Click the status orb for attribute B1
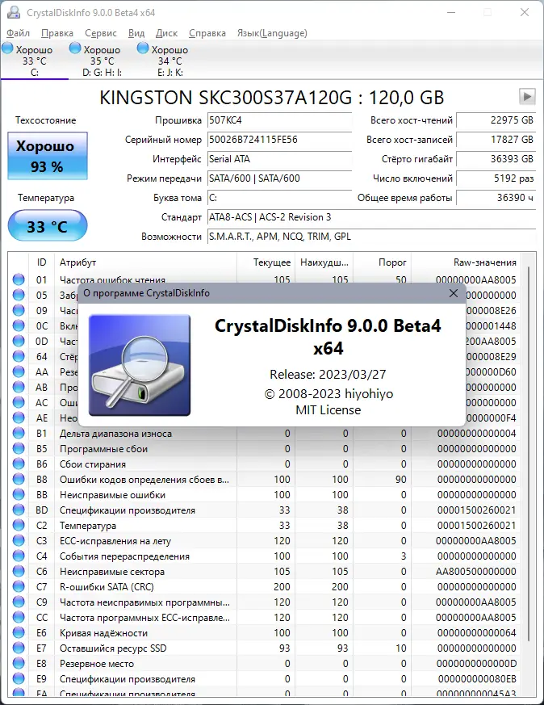 pyautogui.click(x=19, y=434)
